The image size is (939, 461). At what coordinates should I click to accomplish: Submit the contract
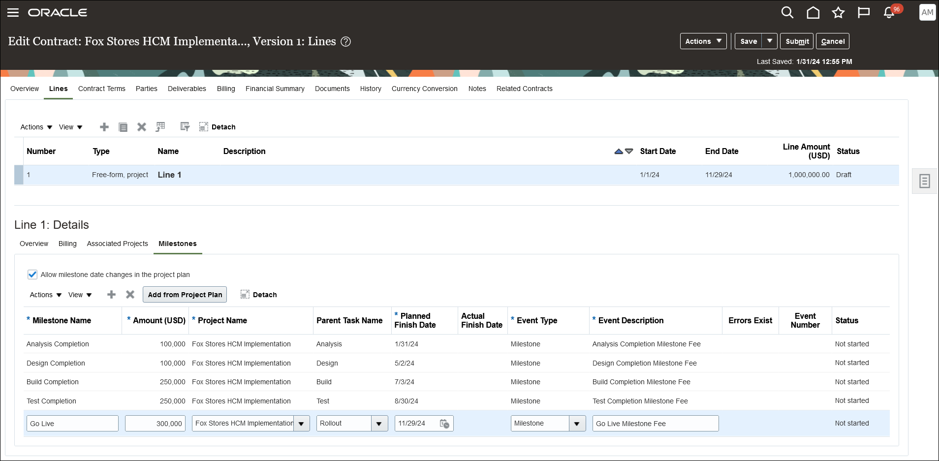click(x=797, y=41)
